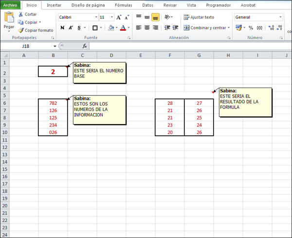Click the Cortar scissors icon
Image resolution: width=292 pixels, height=238 pixels.
click(x=20, y=15)
